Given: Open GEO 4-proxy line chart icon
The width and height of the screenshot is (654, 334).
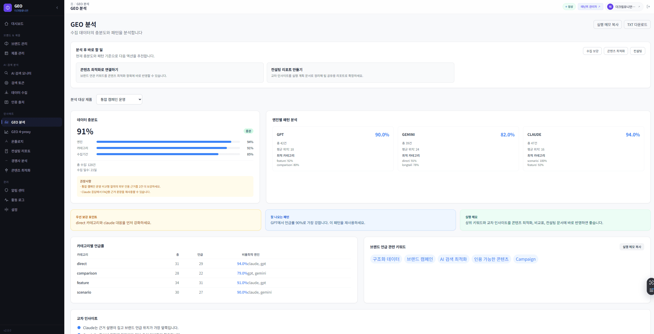Looking at the screenshot, I should tap(6, 132).
